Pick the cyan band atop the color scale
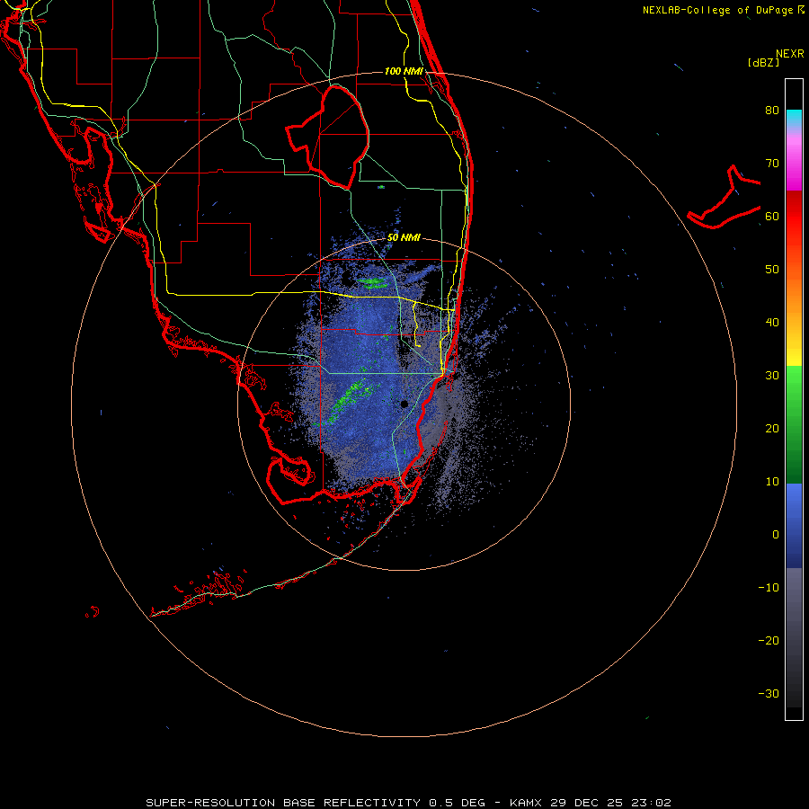The height and width of the screenshot is (809, 809). 794,117
